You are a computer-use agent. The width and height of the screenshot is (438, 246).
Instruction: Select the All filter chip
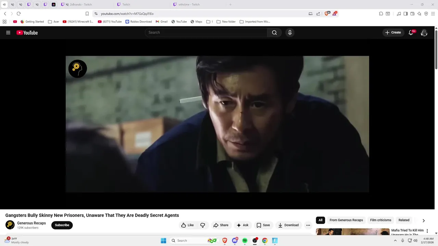coord(320,220)
